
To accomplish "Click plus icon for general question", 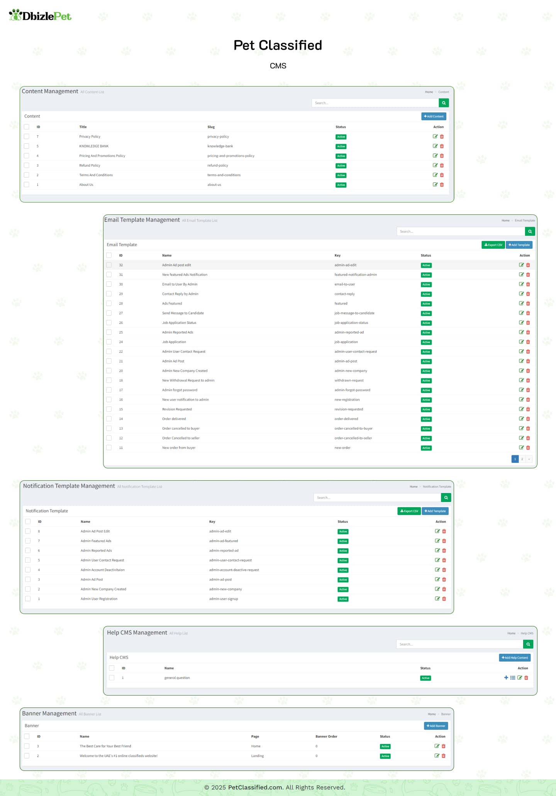I will pos(506,677).
